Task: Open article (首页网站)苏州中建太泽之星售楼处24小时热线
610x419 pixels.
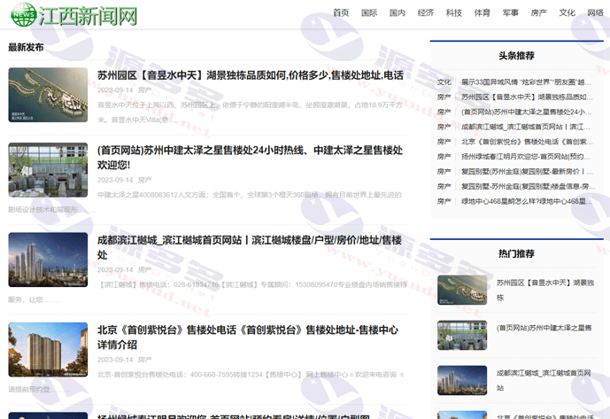Action: 251,158
